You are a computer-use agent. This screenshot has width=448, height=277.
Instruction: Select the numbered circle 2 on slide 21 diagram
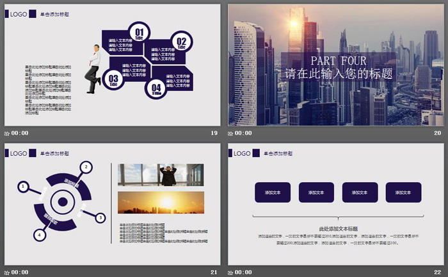tap(85, 167)
